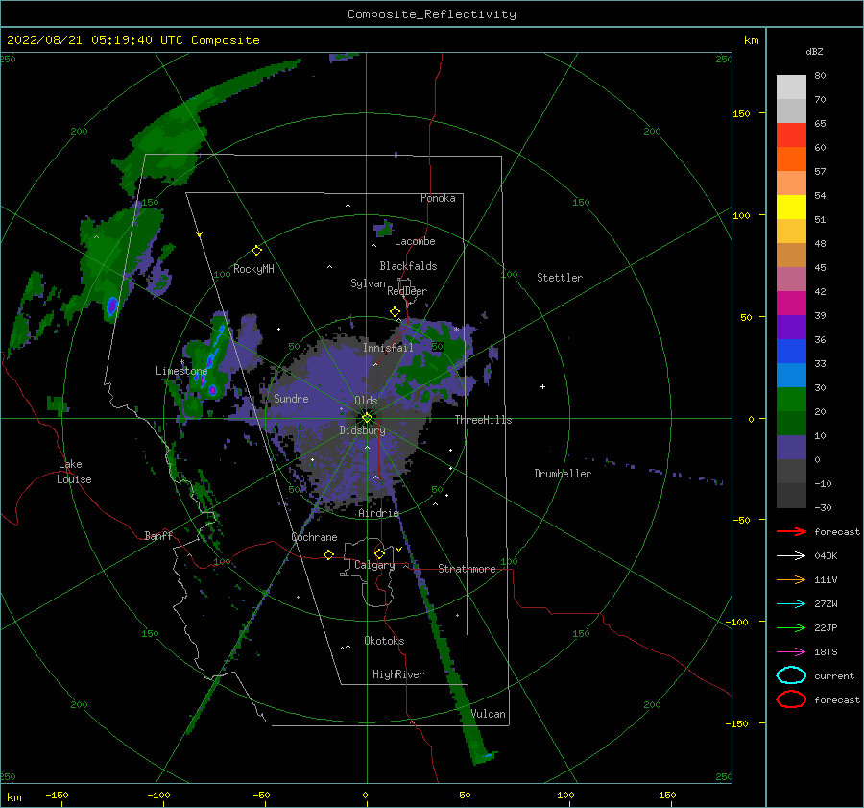The width and height of the screenshot is (864, 808).
Task: Select the orange 60 dBZ color swatch
Action: tap(791, 159)
